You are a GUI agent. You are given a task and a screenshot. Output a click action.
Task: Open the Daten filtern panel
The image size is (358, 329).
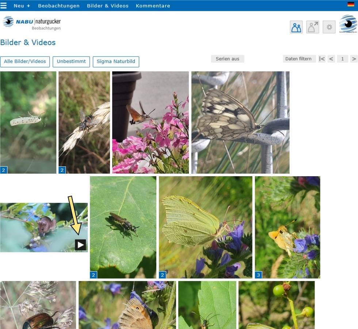[x=298, y=59]
